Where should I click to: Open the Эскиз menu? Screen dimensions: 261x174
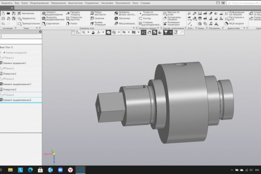click(24, 3)
